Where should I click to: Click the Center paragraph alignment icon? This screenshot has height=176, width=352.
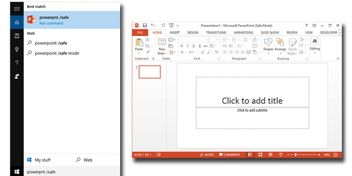click(231, 52)
